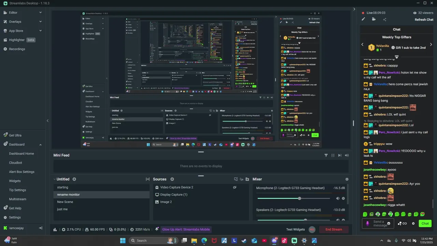Image resolution: width=437 pixels, height=246 pixels.
Task: Click the End Stream button
Action: [x=334, y=230]
